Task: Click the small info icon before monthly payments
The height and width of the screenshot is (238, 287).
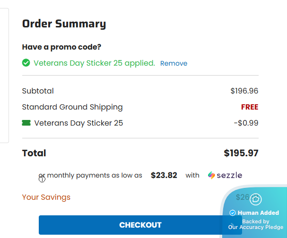Action: pyautogui.click(x=42, y=178)
